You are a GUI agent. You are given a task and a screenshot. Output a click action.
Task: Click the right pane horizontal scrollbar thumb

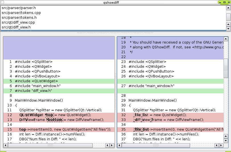(156, 145)
